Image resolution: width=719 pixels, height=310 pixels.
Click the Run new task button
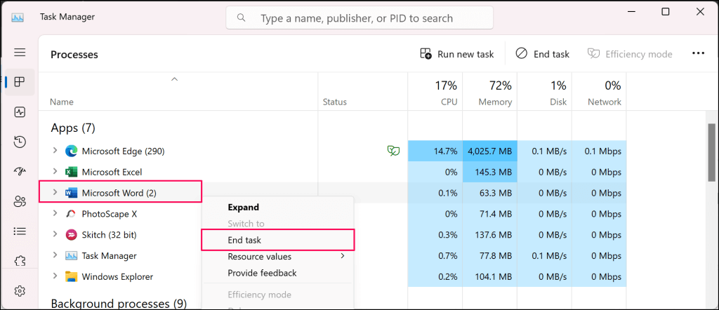point(456,54)
